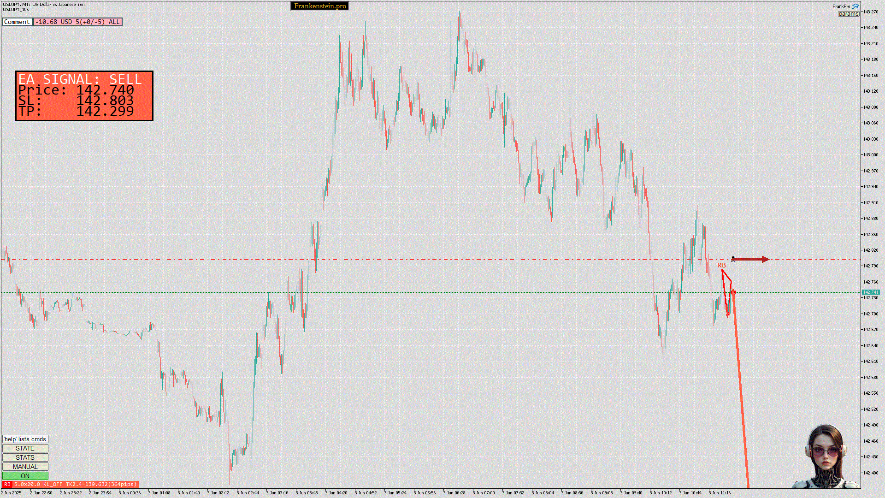The height and width of the screenshot is (498, 885).
Task: Click the 142.741 current price tag
Action: (x=871, y=292)
